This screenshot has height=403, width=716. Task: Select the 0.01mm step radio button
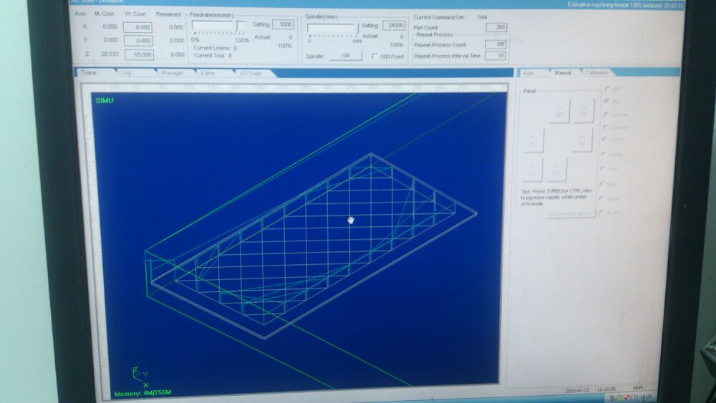point(606,114)
